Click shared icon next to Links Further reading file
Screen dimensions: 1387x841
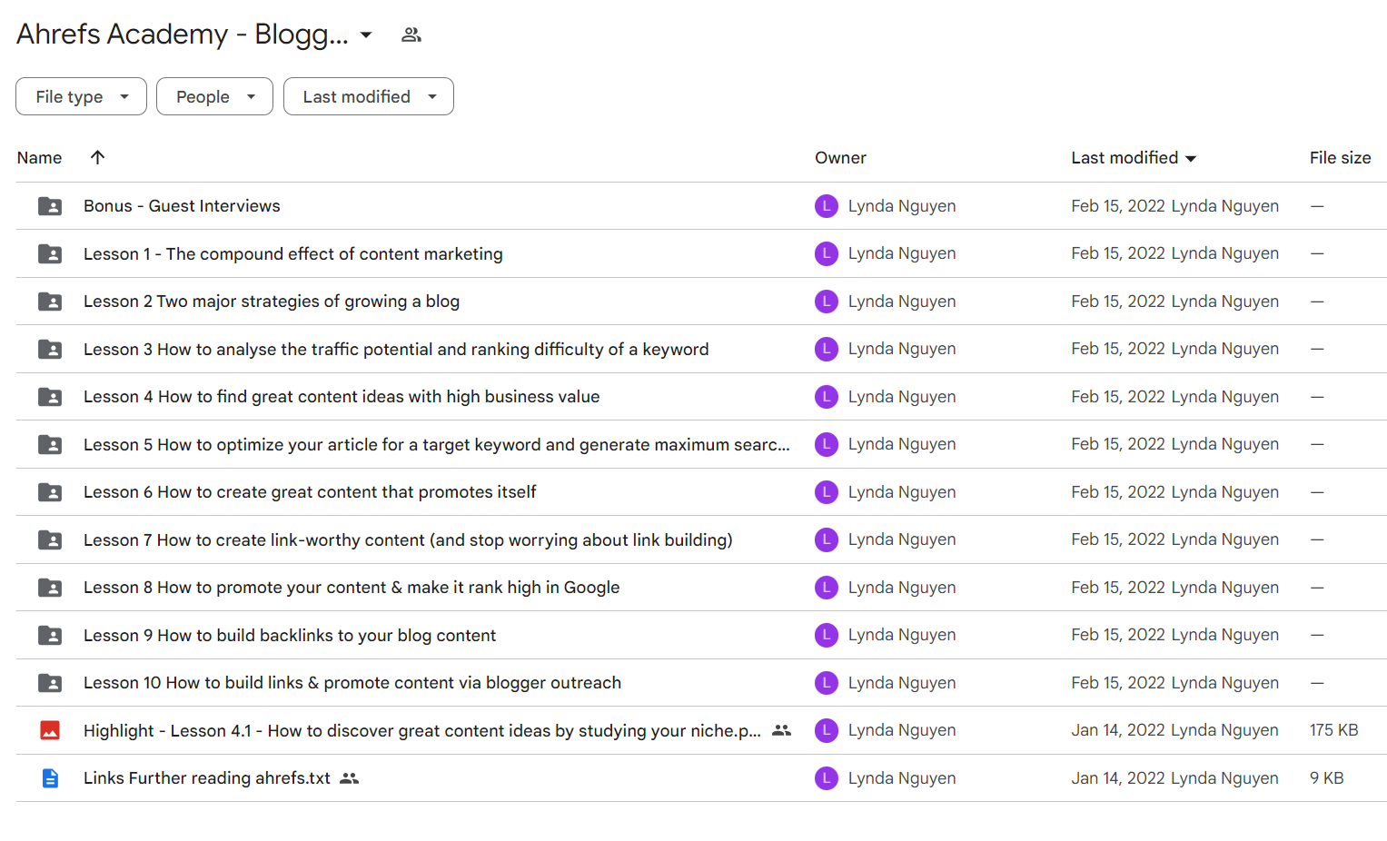[350, 778]
